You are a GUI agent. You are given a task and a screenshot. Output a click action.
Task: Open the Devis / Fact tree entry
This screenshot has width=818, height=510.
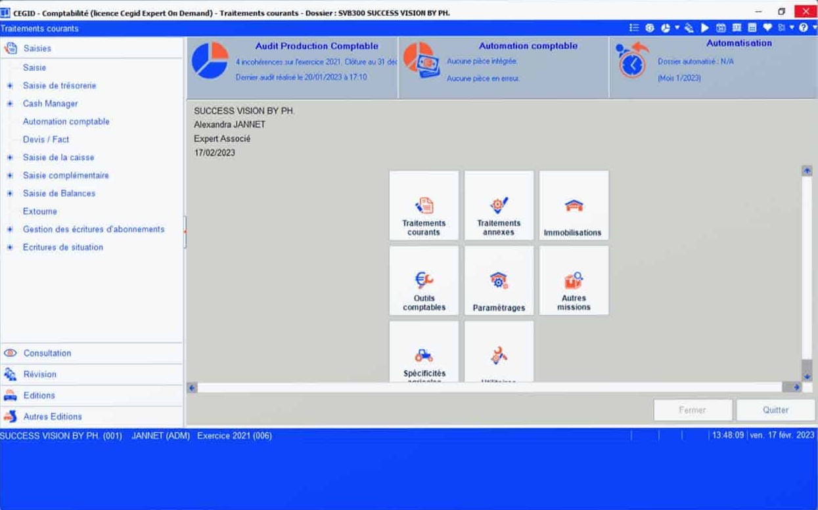click(x=46, y=139)
